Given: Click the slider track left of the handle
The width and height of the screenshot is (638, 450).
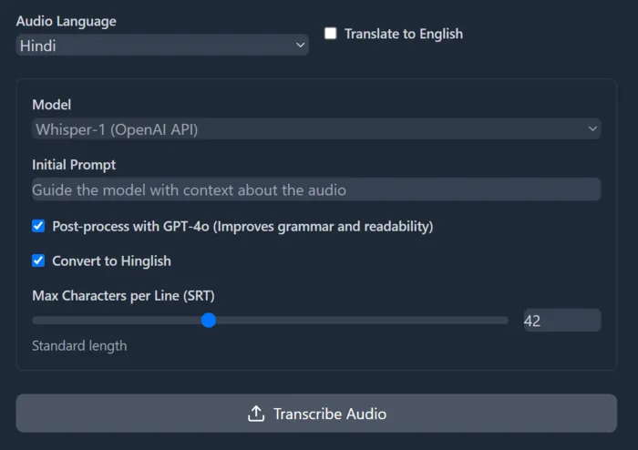Looking at the screenshot, I should [117, 321].
